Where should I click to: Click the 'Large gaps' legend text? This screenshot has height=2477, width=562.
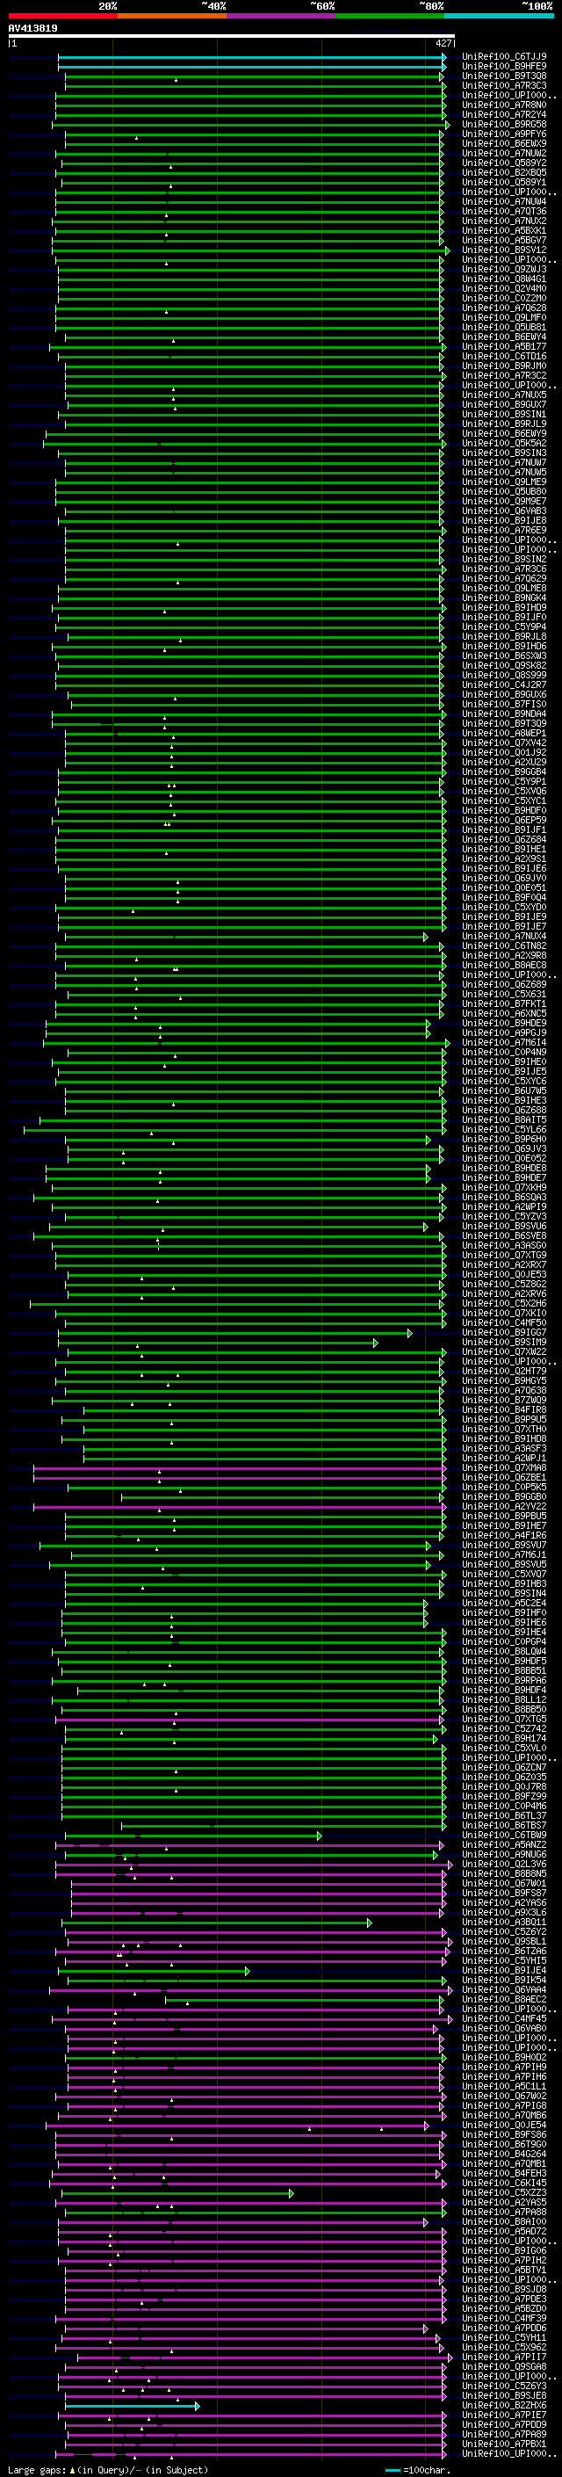pyautogui.click(x=37, y=2470)
